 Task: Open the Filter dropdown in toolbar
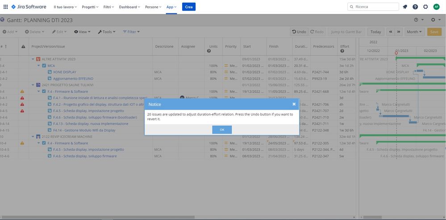[131, 32]
